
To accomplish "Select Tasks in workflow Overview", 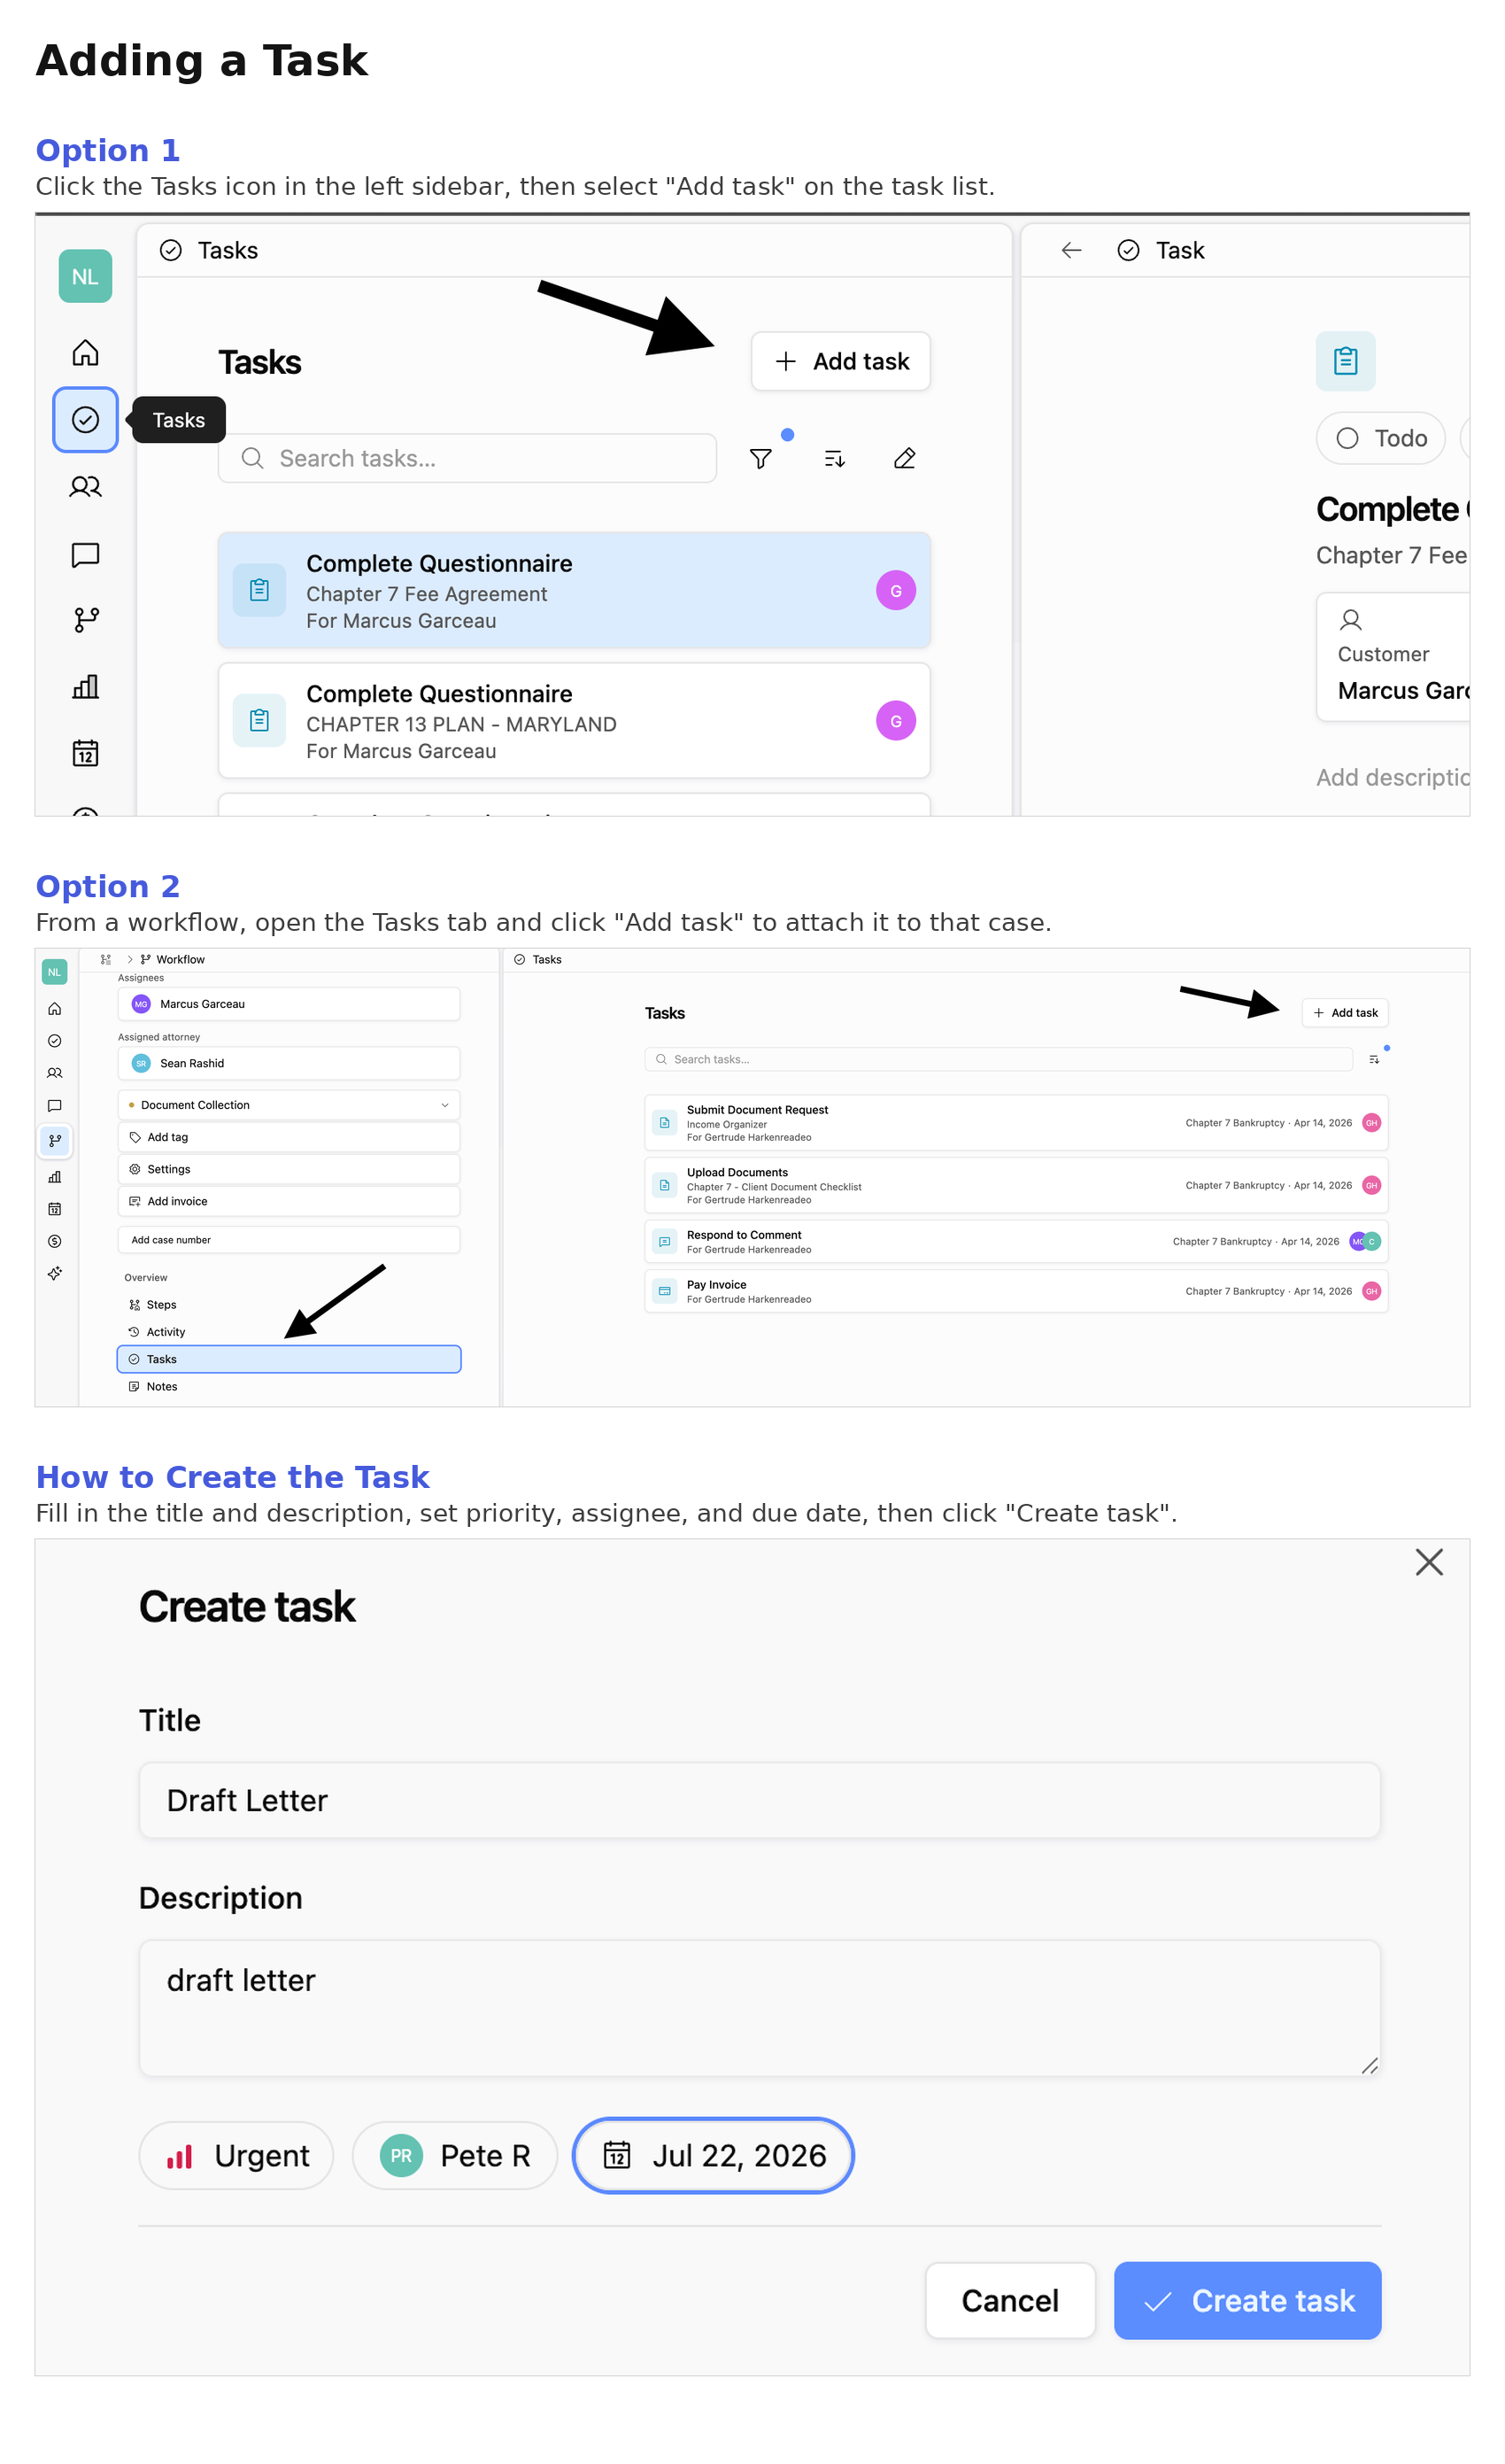I will point(289,1359).
